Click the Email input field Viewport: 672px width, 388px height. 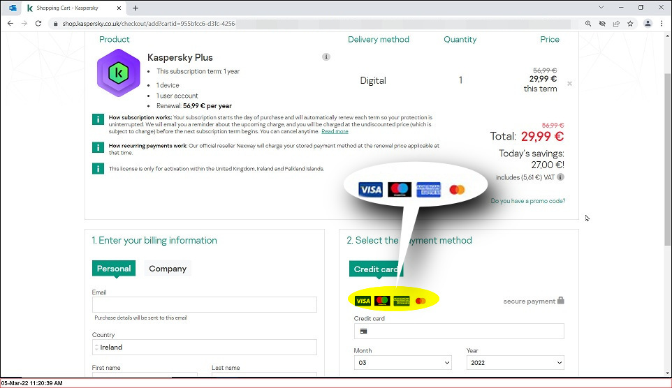(x=205, y=304)
